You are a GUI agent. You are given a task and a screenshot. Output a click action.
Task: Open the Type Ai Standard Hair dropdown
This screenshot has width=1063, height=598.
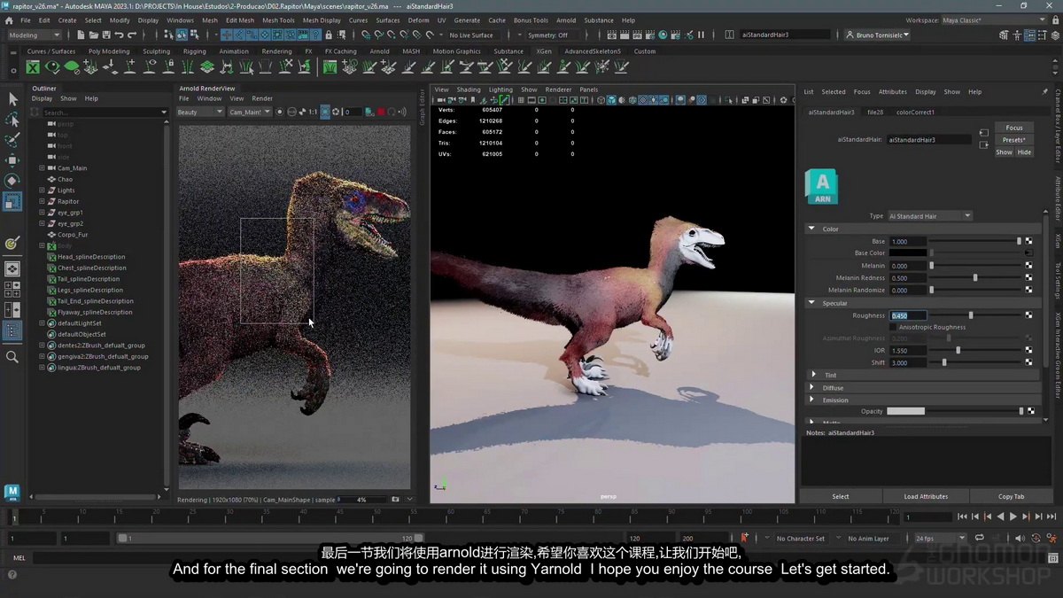pyautogui.click(x=930, y=216)
